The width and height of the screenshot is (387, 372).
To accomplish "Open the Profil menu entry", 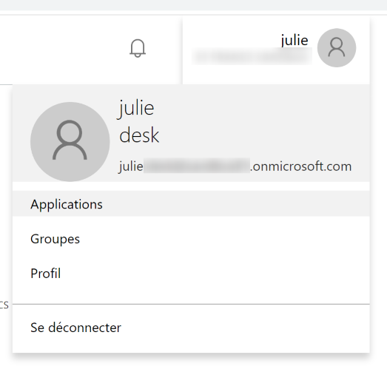I will pos(191,273).
